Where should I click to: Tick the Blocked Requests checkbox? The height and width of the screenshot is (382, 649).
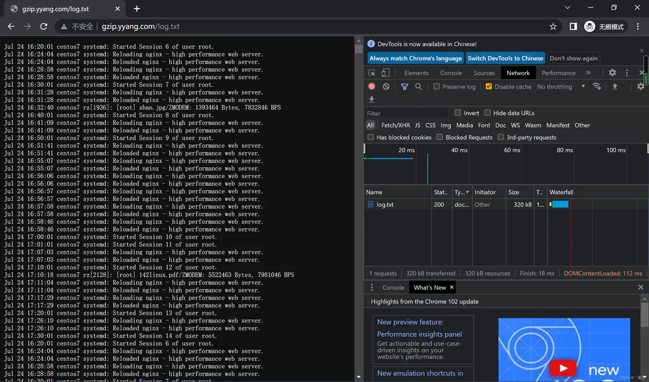point(439,137)
